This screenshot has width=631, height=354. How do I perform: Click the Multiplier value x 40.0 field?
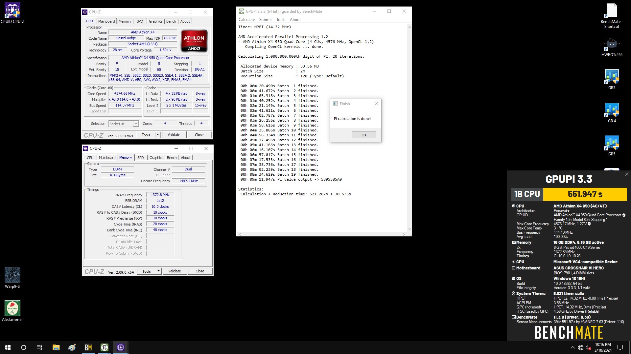tap(125, 99)
